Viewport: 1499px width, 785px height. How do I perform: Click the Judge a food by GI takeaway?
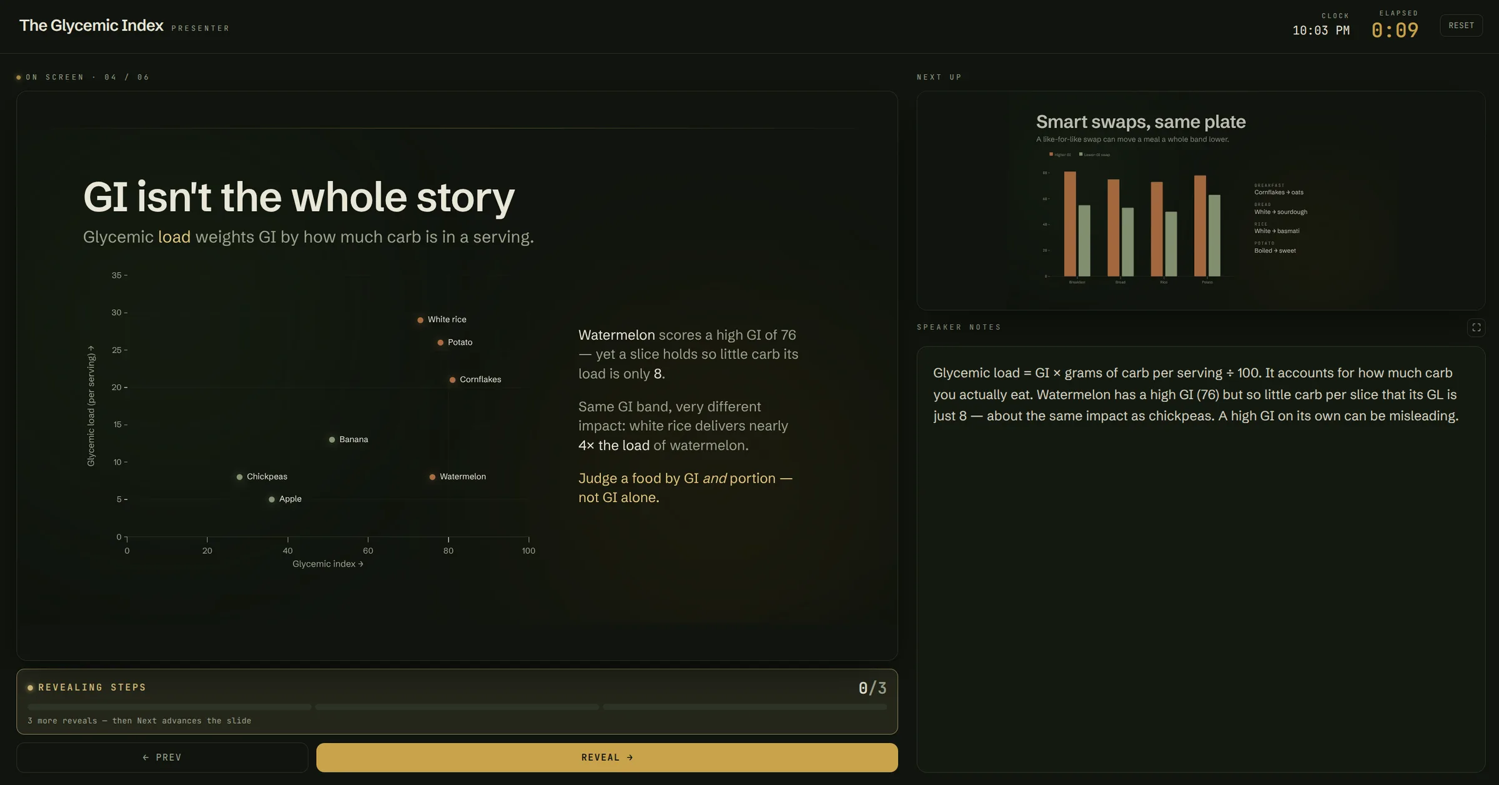click(x=685, y=488)
